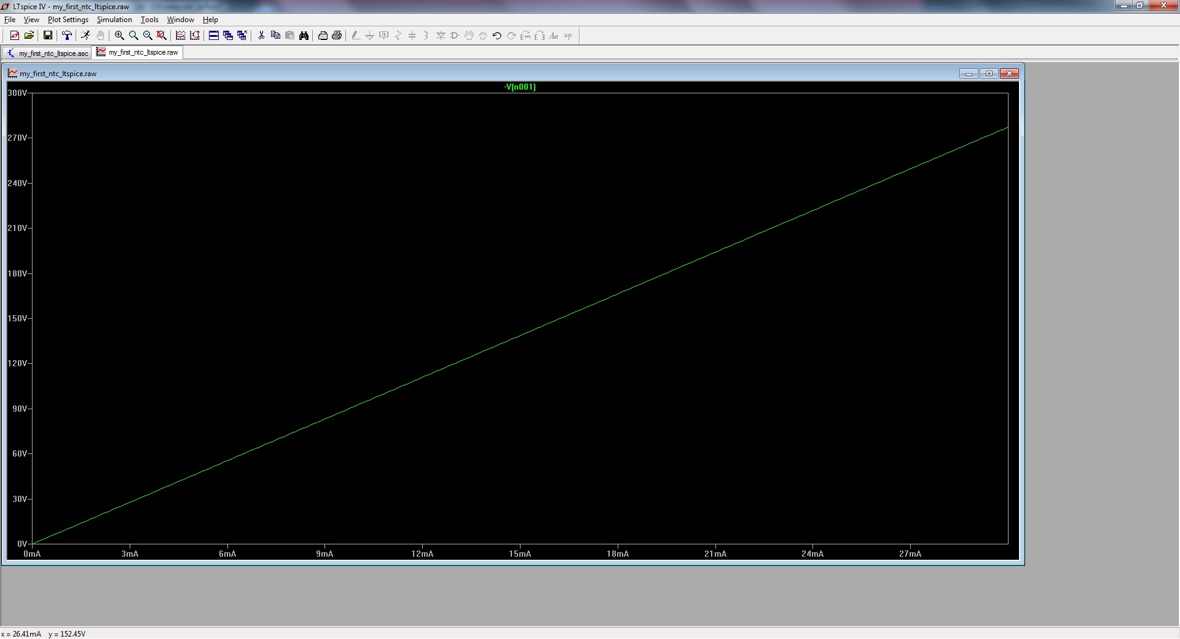Click the Halt simulation hand icon

100,36
